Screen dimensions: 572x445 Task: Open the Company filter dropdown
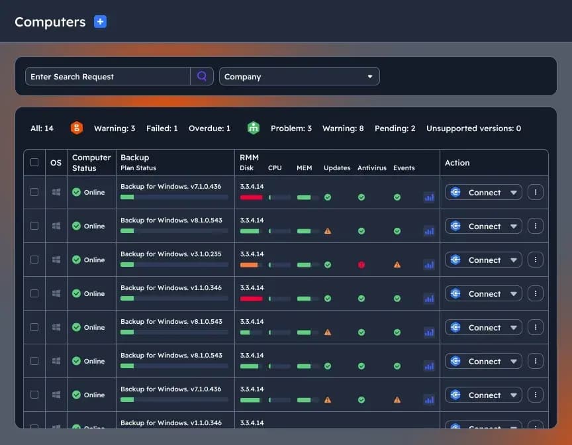point(299,76)
